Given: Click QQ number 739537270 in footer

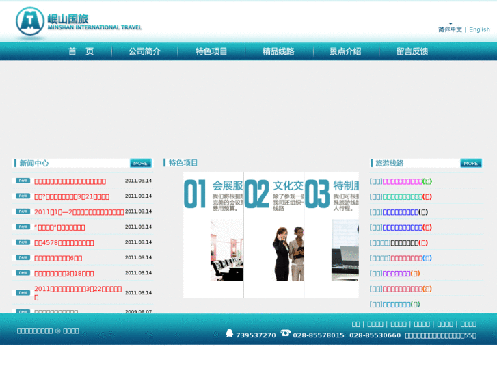Looking at the screenshot, I should point(256,335).
